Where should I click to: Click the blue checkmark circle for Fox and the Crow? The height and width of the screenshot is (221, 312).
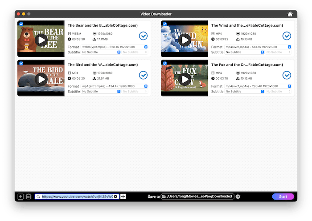pos(287,75)
